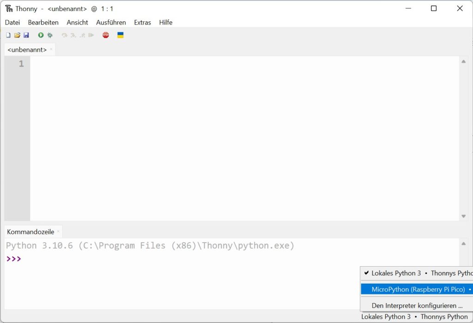Open Den Interpreter konfigurieren … option
Screen dimensions: 473x323
(417, 305)
